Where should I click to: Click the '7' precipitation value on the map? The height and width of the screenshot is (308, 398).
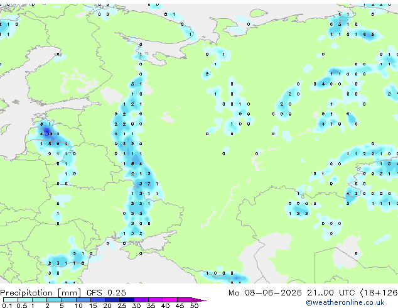pyautogui.click(x=149, y=184)
